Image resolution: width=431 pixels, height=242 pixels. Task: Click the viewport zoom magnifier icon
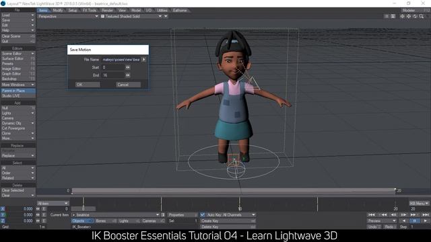tap(422, 16)
